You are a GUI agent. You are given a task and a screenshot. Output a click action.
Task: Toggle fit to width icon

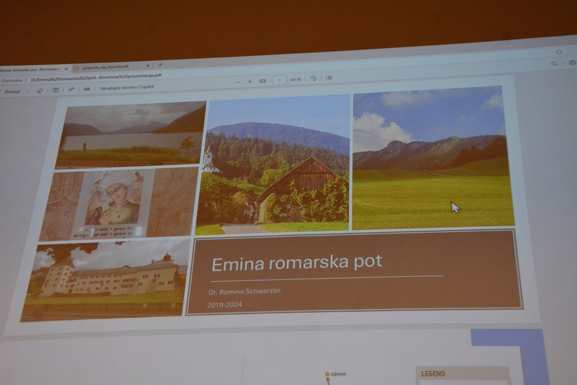(x=263, y=81)
